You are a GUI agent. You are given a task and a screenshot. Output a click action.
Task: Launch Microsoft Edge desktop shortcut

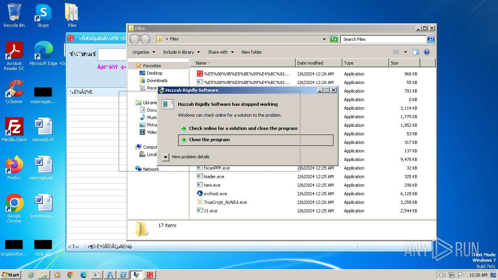[x=43, y=53]
